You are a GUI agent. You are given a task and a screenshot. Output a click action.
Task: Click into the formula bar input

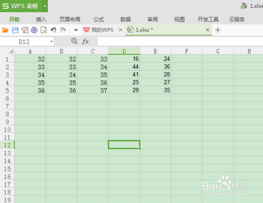180,42
